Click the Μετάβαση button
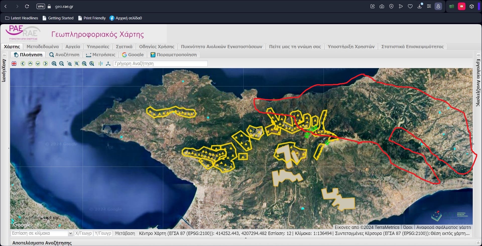Viewport: 482px width, 246px height. [x=125, y=233]
